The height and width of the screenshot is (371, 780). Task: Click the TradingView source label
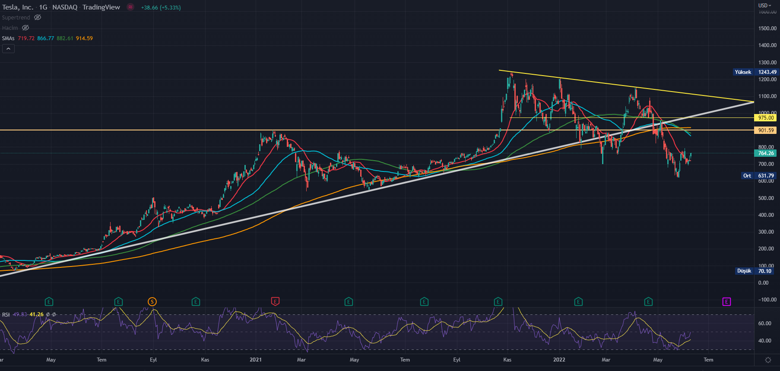[101, 7]
